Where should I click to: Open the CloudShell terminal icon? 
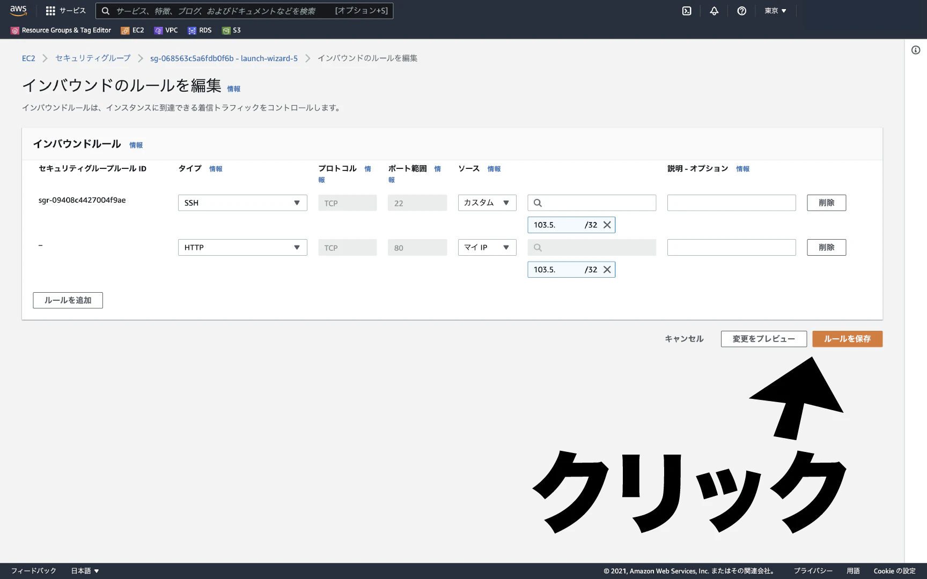[687, 11]
